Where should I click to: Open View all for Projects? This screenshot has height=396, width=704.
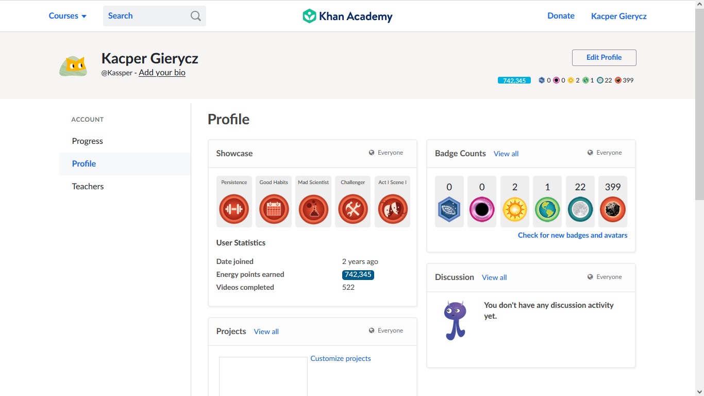[266, 332]
